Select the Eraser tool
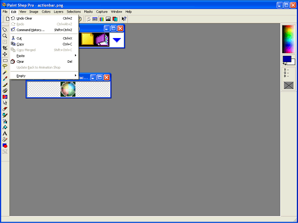Viewport: 298px width, 223px height. click(5, 109)
